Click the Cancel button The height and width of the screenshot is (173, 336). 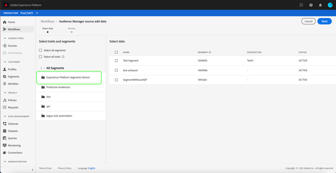click(308, 21)
